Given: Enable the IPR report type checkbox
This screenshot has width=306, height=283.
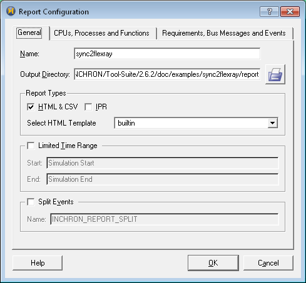Looking at the screenshot, I should (x=88, y=107).
